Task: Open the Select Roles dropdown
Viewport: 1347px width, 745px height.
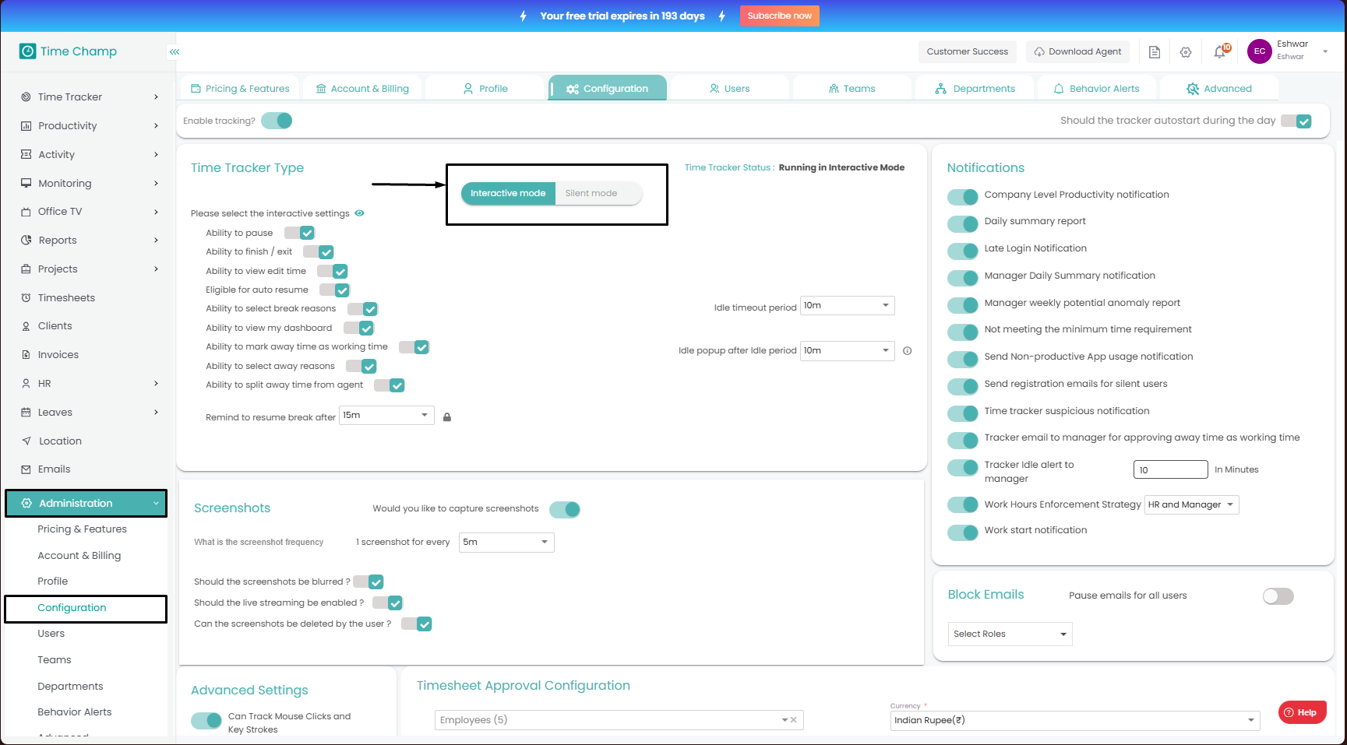Action: 1010,634
